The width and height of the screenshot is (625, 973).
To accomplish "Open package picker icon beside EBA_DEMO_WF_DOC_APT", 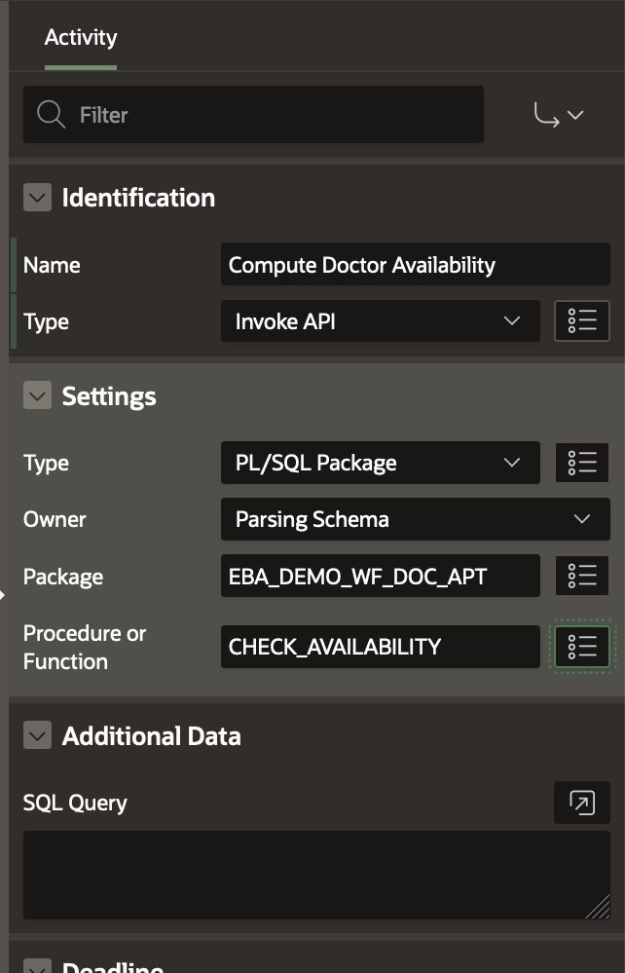I will 582,577.
